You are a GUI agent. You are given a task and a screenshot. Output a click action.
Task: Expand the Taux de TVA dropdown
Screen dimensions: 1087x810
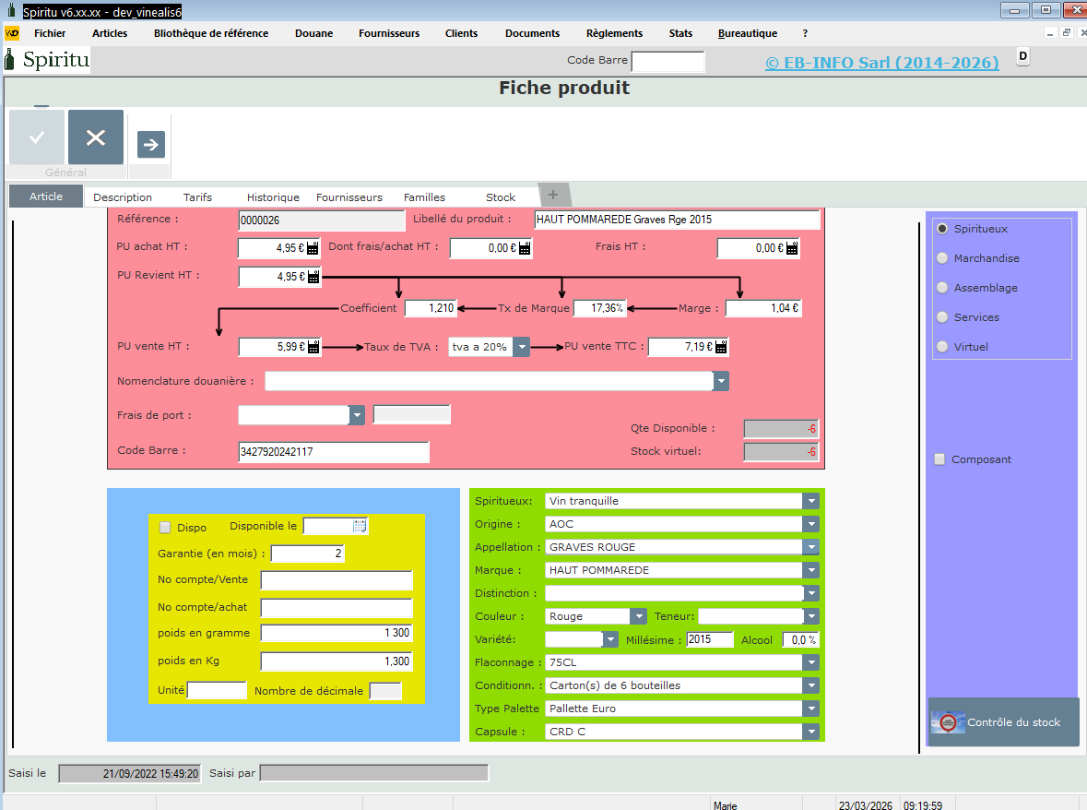pos(522,347)
